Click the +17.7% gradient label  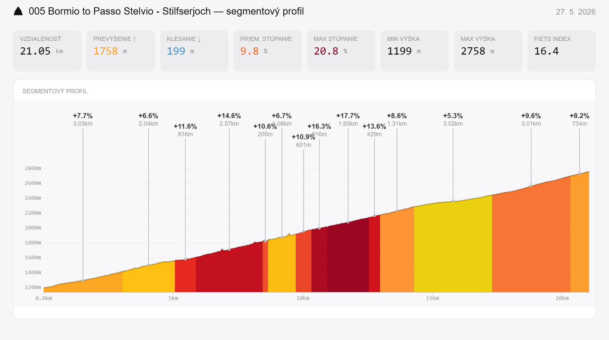348,116
